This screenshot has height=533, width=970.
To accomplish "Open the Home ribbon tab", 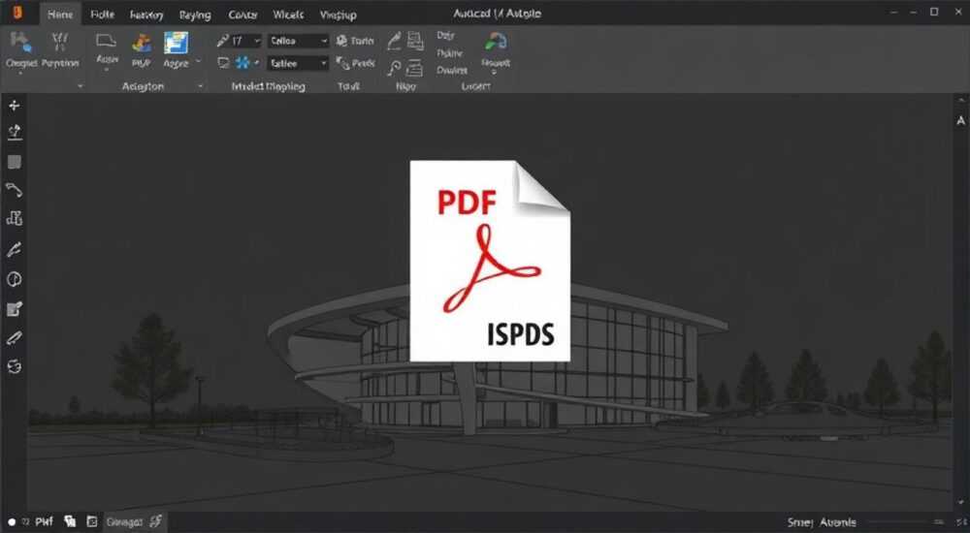I will (x=60, y=15).
